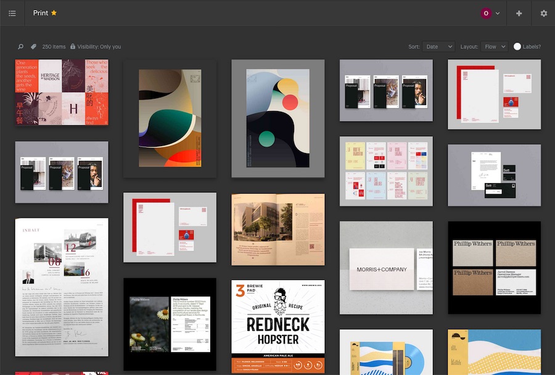This screenshot has width=555, height=375.
Task: Click the lock icon beside Visibility
Action: point(73,46)
